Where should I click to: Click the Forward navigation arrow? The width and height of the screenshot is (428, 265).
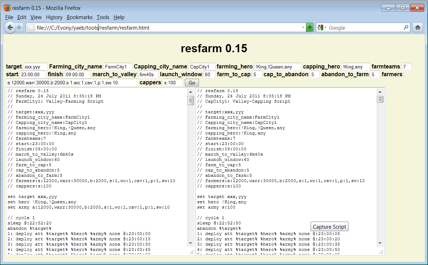[x=19, y=28]
